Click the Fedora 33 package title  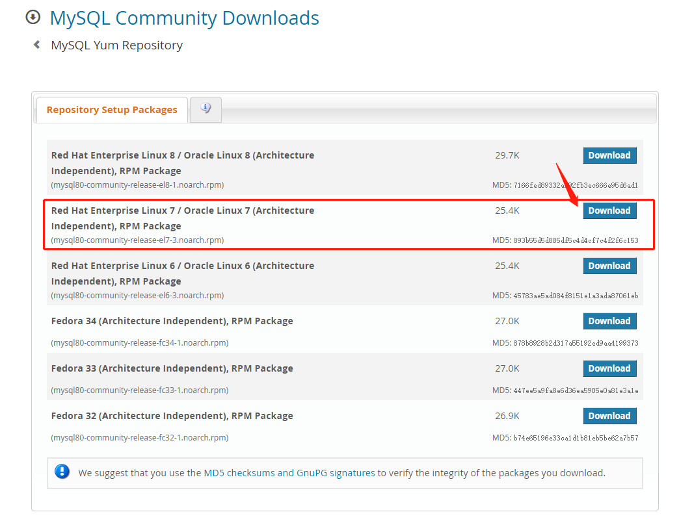(x=172, y=368)
